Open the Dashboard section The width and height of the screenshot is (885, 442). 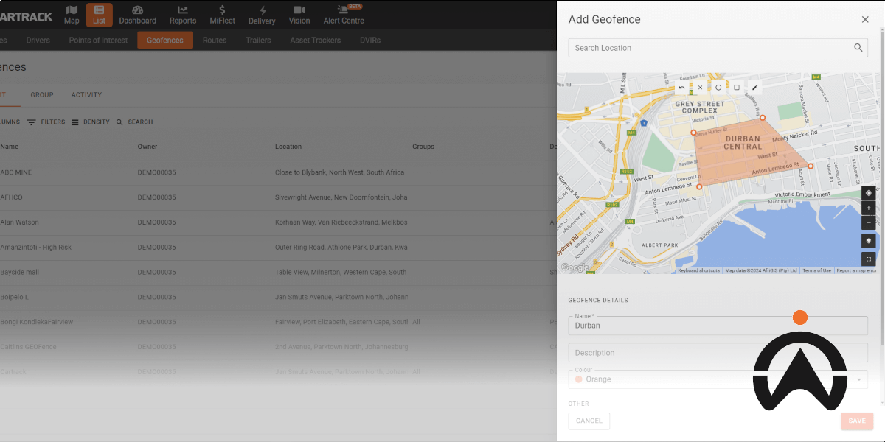[138, 15]
